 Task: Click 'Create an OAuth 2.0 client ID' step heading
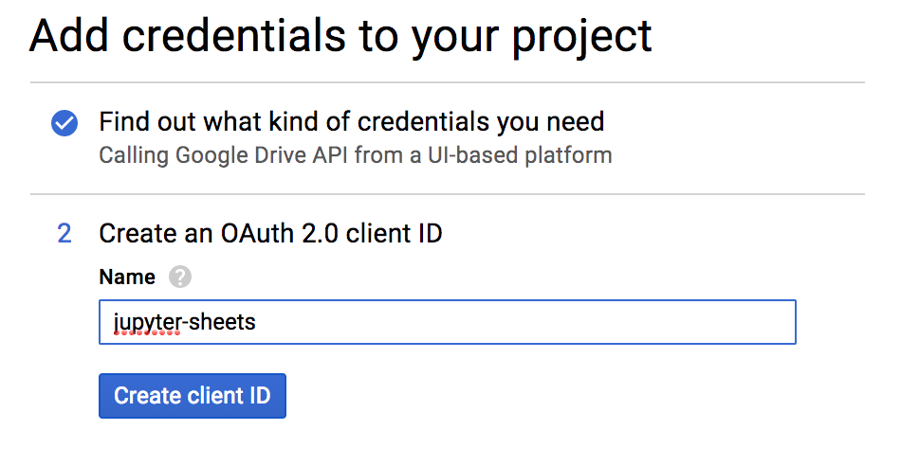[x=270, y=234]
